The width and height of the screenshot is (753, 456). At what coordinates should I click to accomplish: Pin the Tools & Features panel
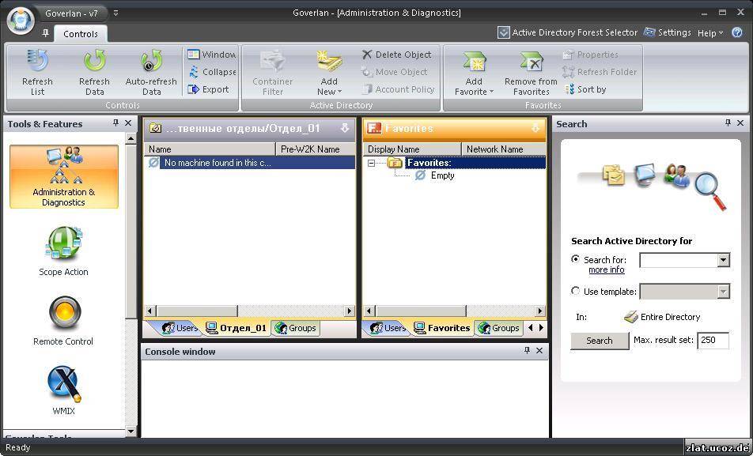[x=115, y=123]
